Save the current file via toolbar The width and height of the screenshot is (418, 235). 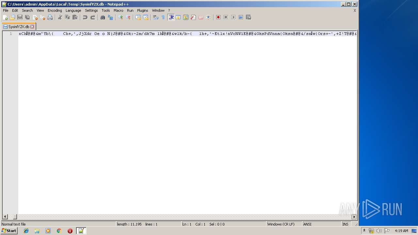point(20,17)
